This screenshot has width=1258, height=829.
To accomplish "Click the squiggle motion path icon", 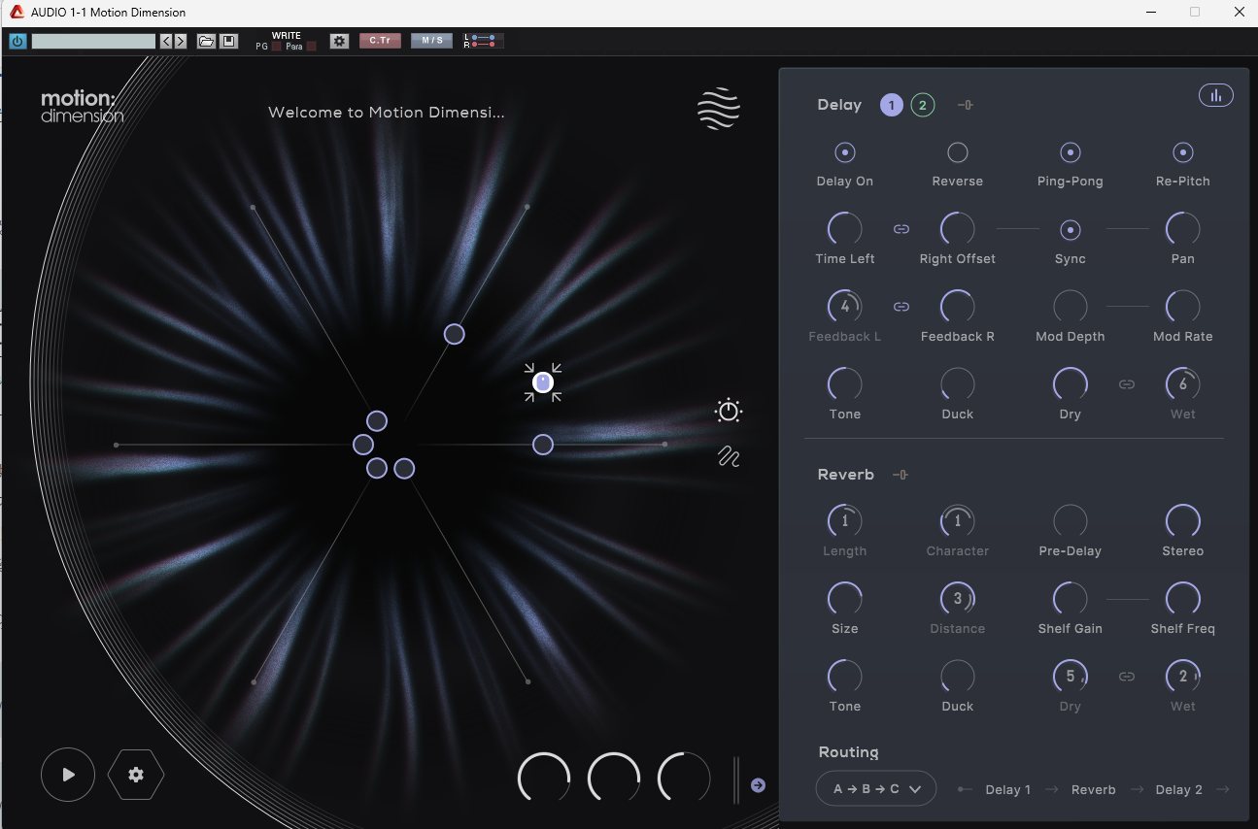I will (x=729, y=456).
